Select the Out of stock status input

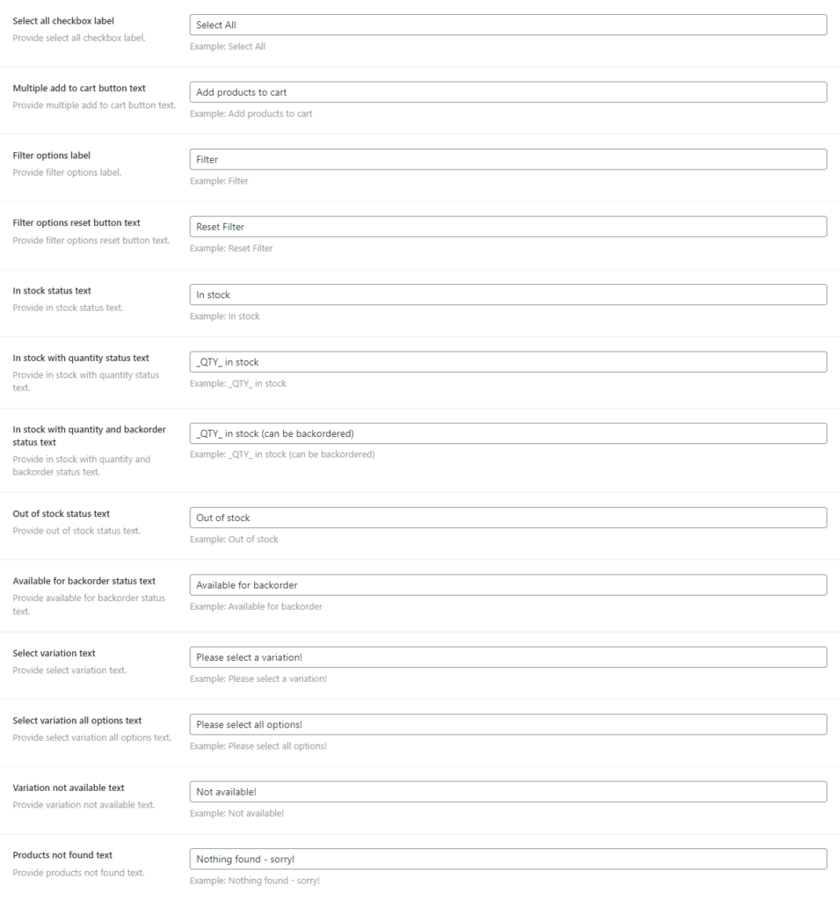pos(508,518)
